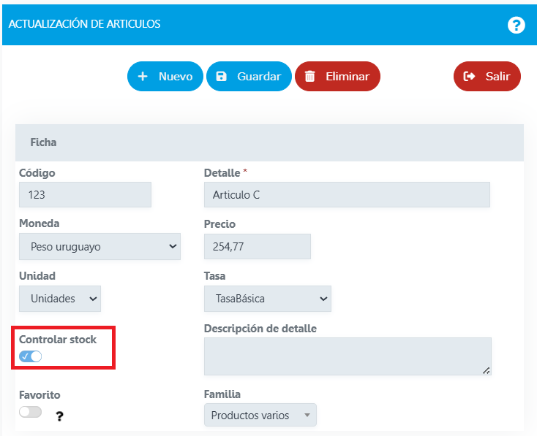Screen dimensions: 537x436
Task: Open the Moneda dropdown showing Peso uruguayo
Action: coord(99,247)
